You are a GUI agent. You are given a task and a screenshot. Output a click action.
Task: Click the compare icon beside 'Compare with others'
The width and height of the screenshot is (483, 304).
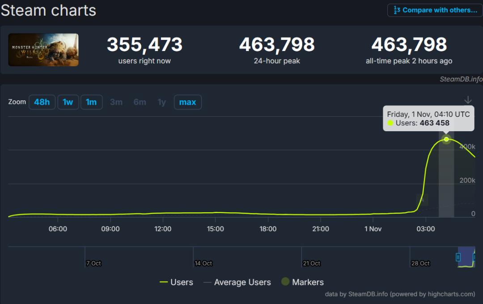pyautogui.click(x=397, y=10)
